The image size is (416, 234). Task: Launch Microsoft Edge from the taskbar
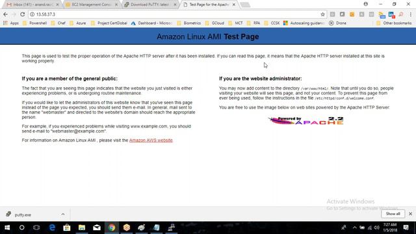coord(52,227)
